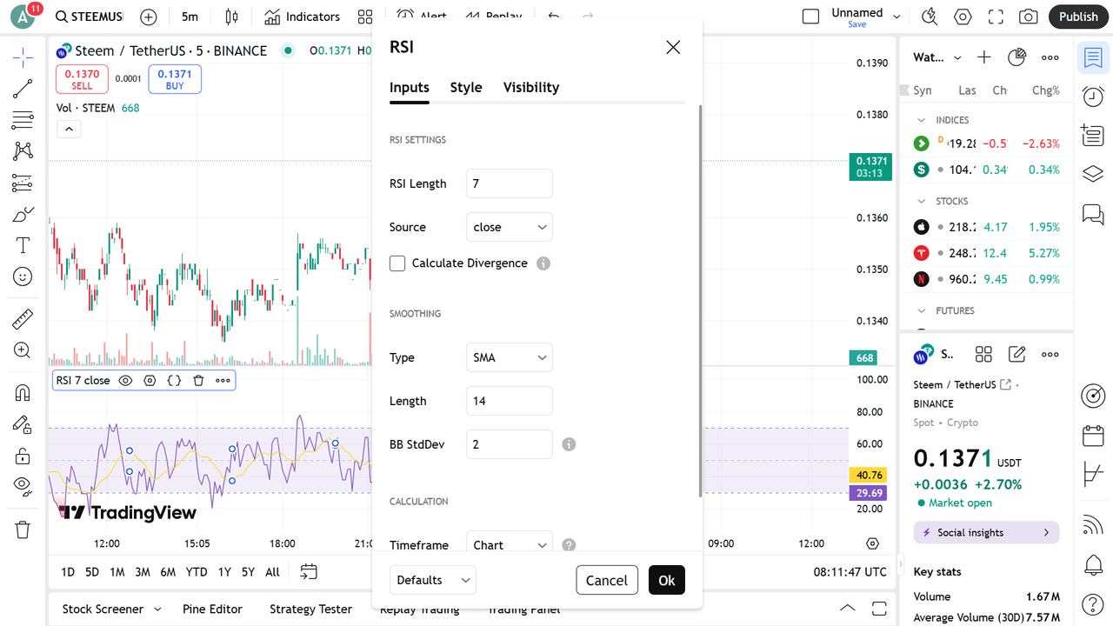Open the Source dropdown
Viewport: 1113px width, 626px height.
tap(510, 227)
